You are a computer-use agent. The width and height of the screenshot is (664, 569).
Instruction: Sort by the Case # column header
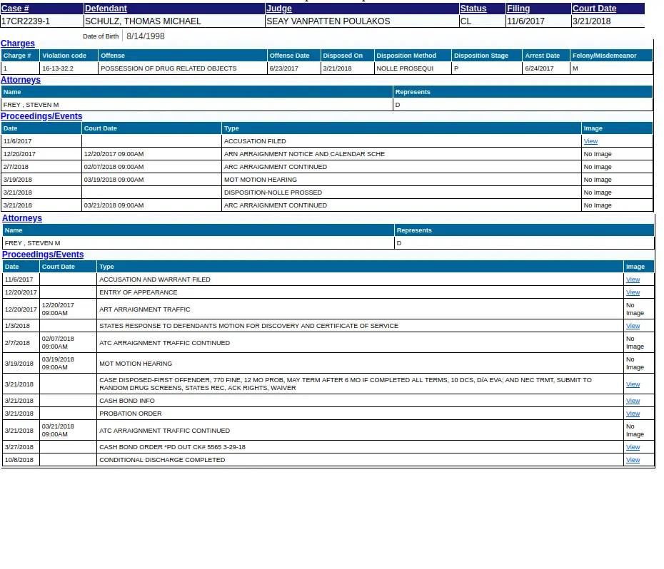click(15, 9)
